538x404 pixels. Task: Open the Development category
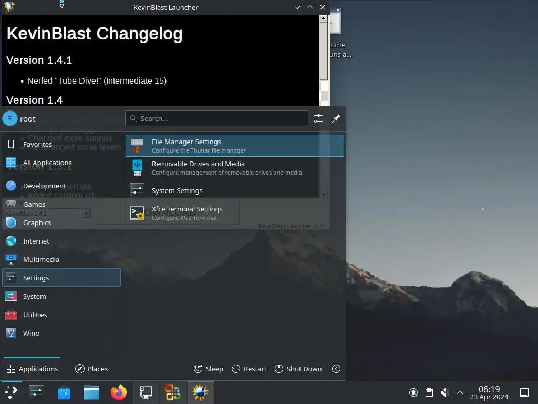click(x=61, y=186)
